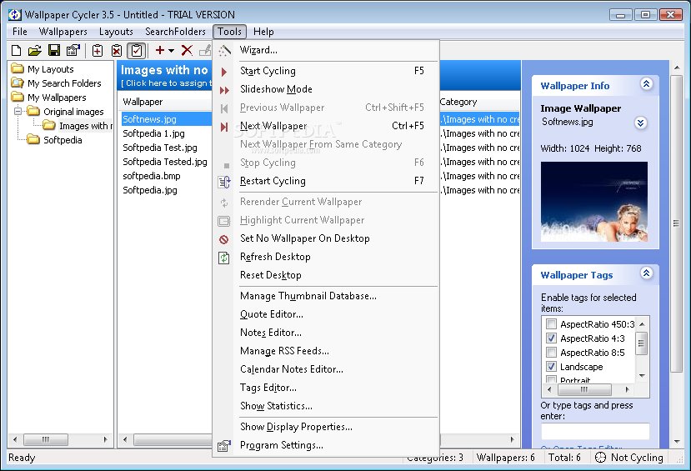The image size is (691, 471).
Task: Click the type tags input field
Action: pos(595,431)
